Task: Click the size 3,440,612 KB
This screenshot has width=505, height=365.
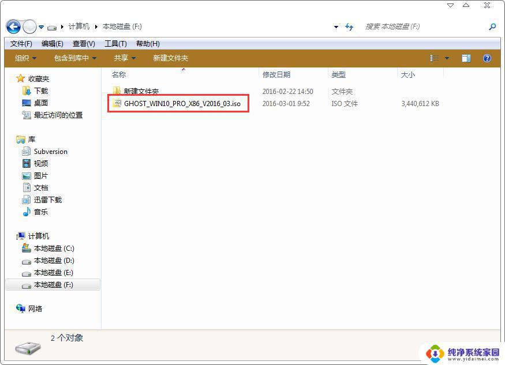Action: (x=420, y=104)
